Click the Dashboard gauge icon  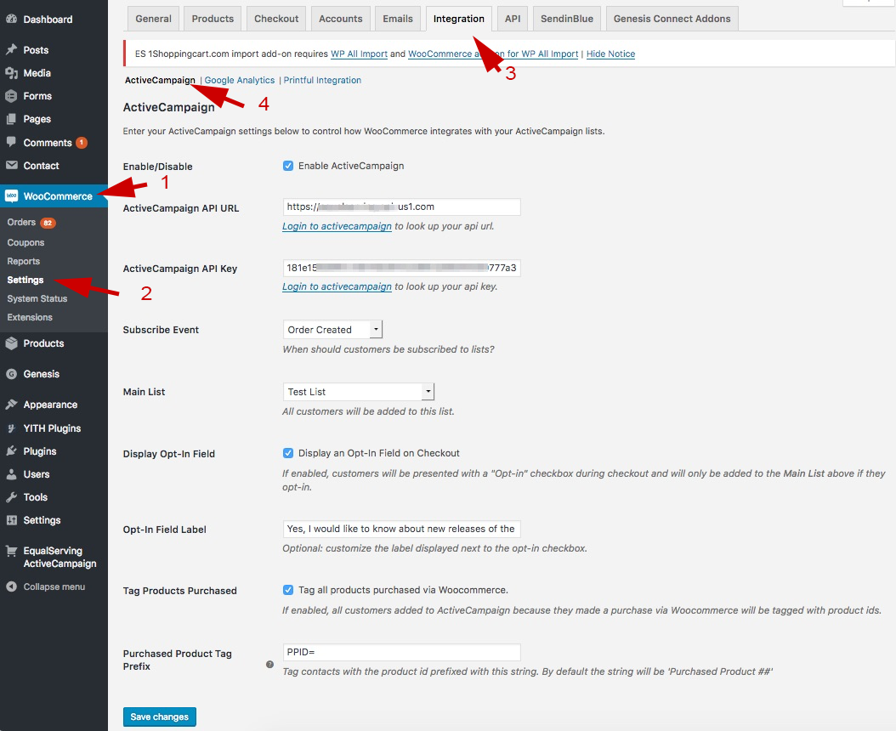(x=11, y=19)
